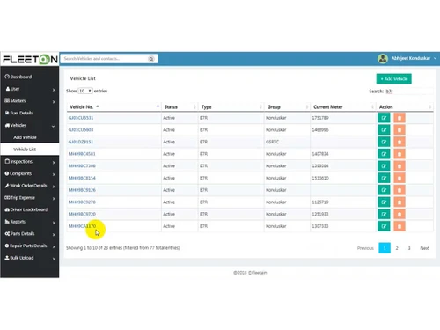Edit vehicle MH09CA1170
440x330 pixels.
tap(384, 226)
